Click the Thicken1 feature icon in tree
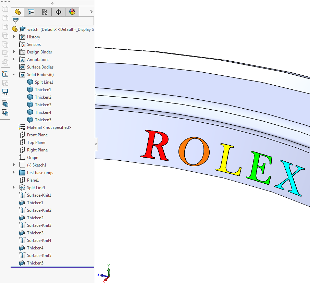 coord(22,202)
